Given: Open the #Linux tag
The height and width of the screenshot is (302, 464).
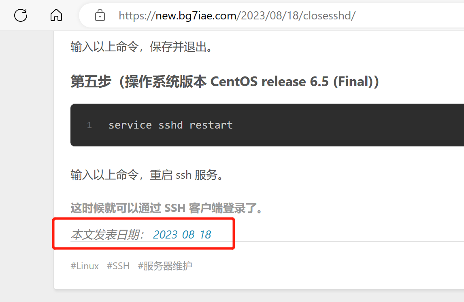Looking at the screenshot, I should [85, 266].
